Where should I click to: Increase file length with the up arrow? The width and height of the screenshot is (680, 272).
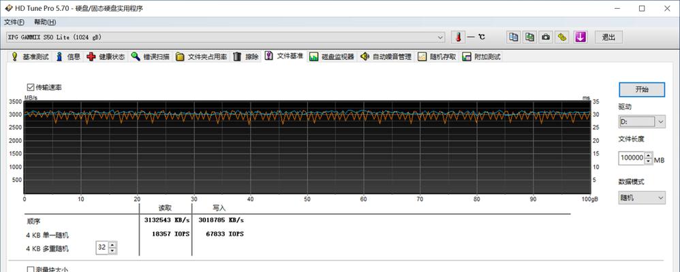[648, 155]
